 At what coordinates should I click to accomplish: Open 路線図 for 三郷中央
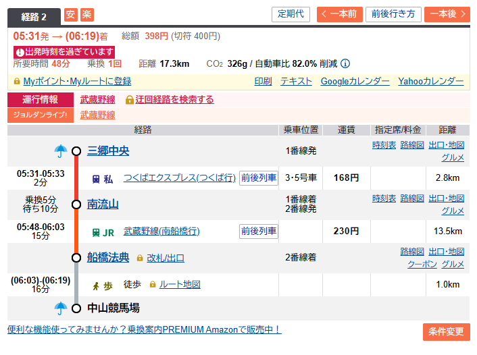[412, 145]
